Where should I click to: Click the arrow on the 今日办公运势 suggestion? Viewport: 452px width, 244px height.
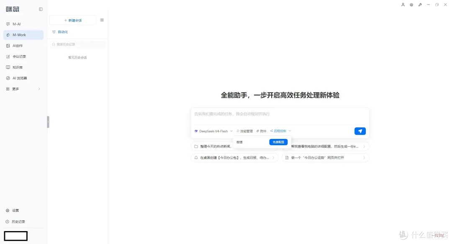[364, 158]
